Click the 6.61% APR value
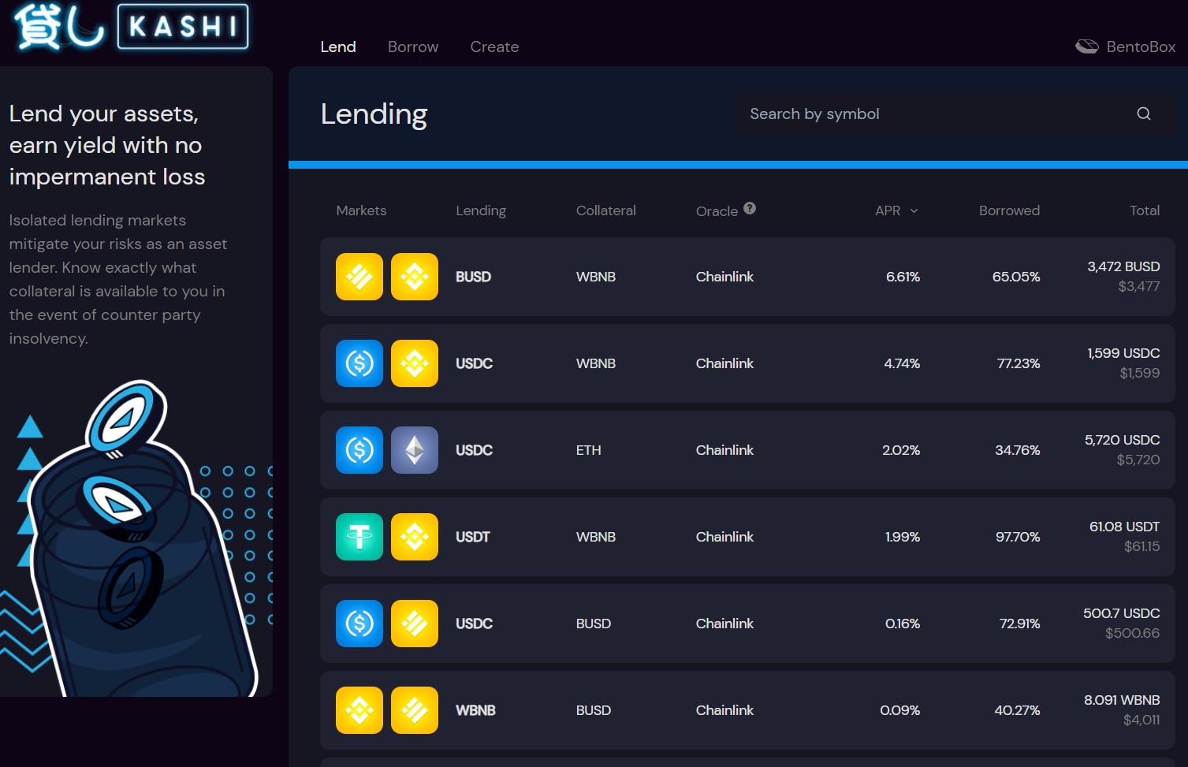Viewport: 1188px width, 767px height. coord(903,277)
